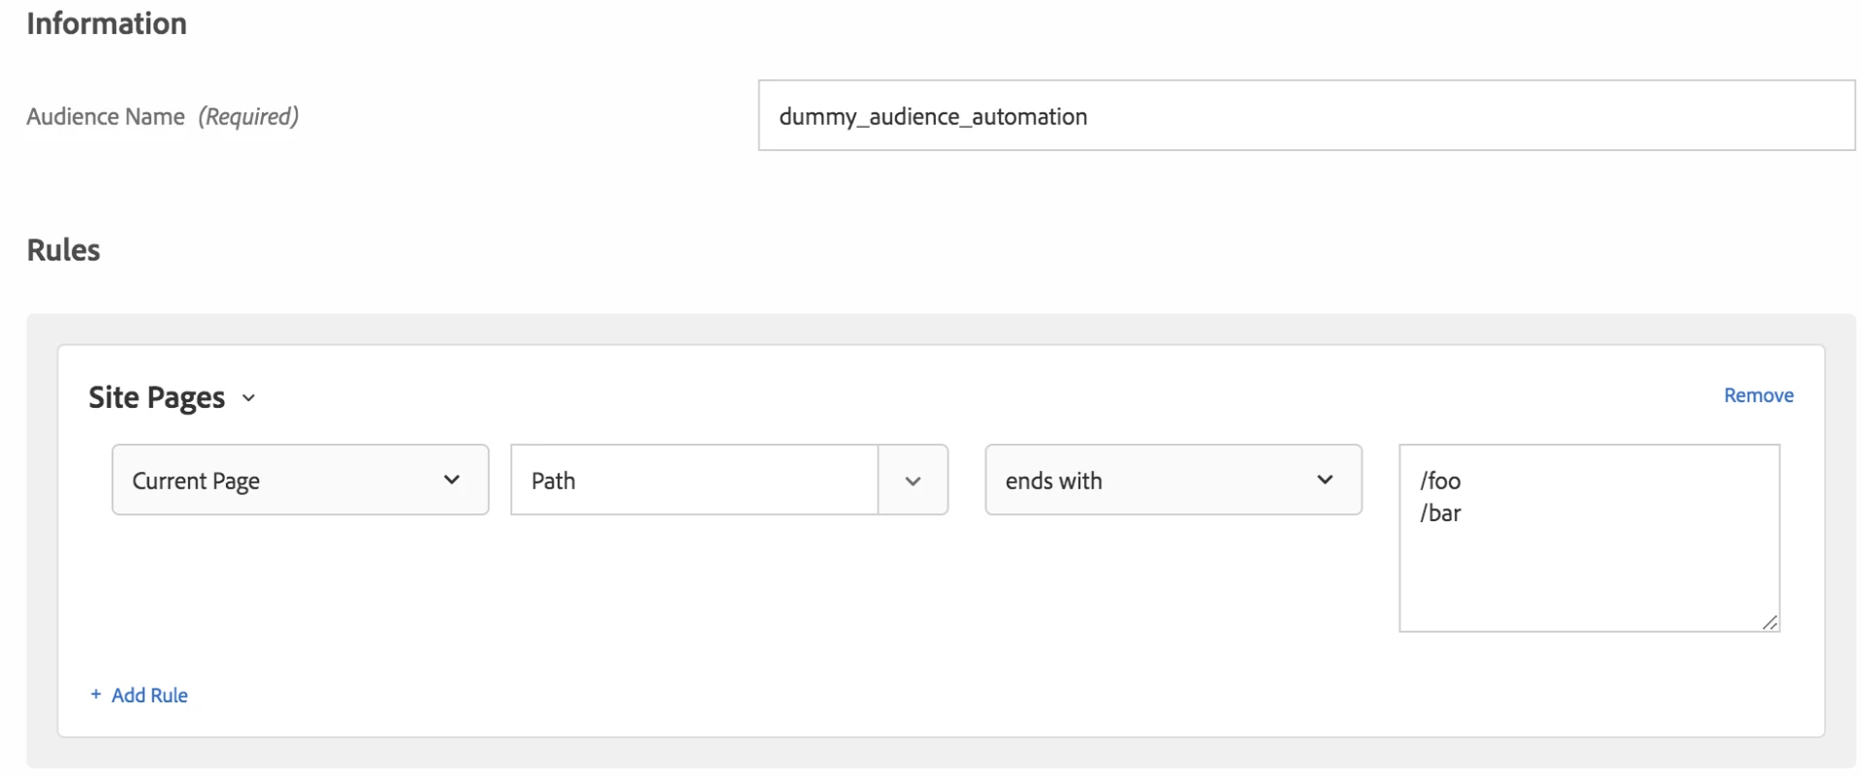
Task: Place cursor on the /bar line
Action: click(1441, 513)
